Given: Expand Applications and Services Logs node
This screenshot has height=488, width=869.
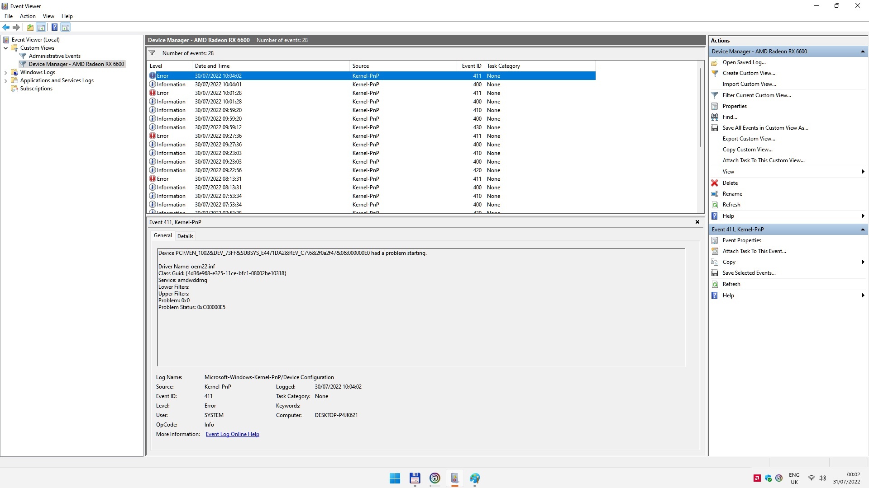Looking at the screenshot, I should tap(5, 80).
